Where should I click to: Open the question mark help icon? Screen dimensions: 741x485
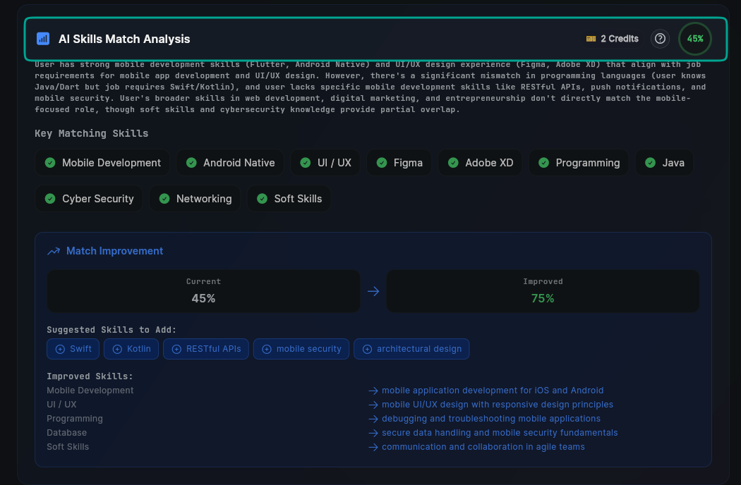click(660, 39)
